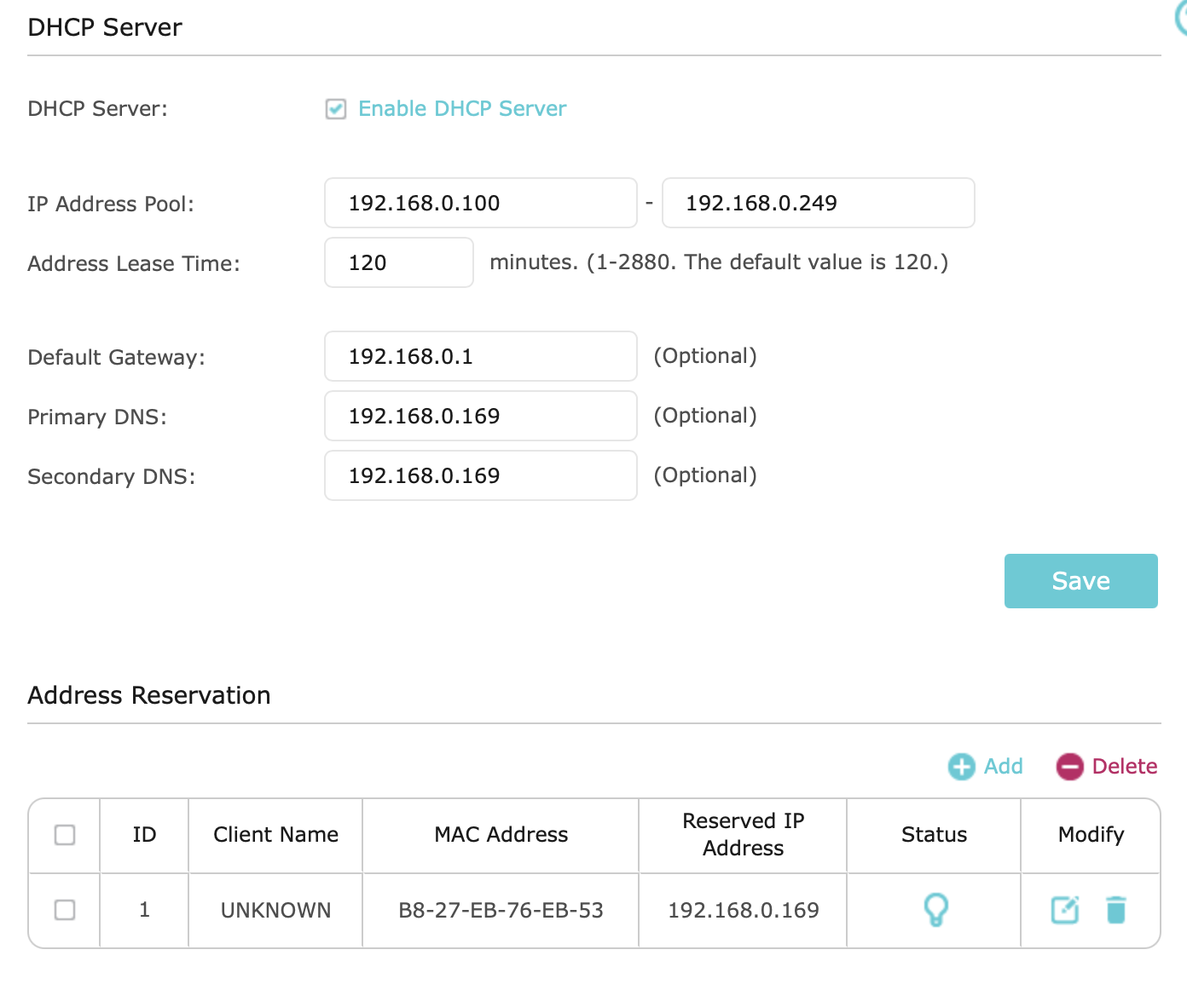Click the MAC address B8-27-EB-76-EB-53 cell

(501, 910)
